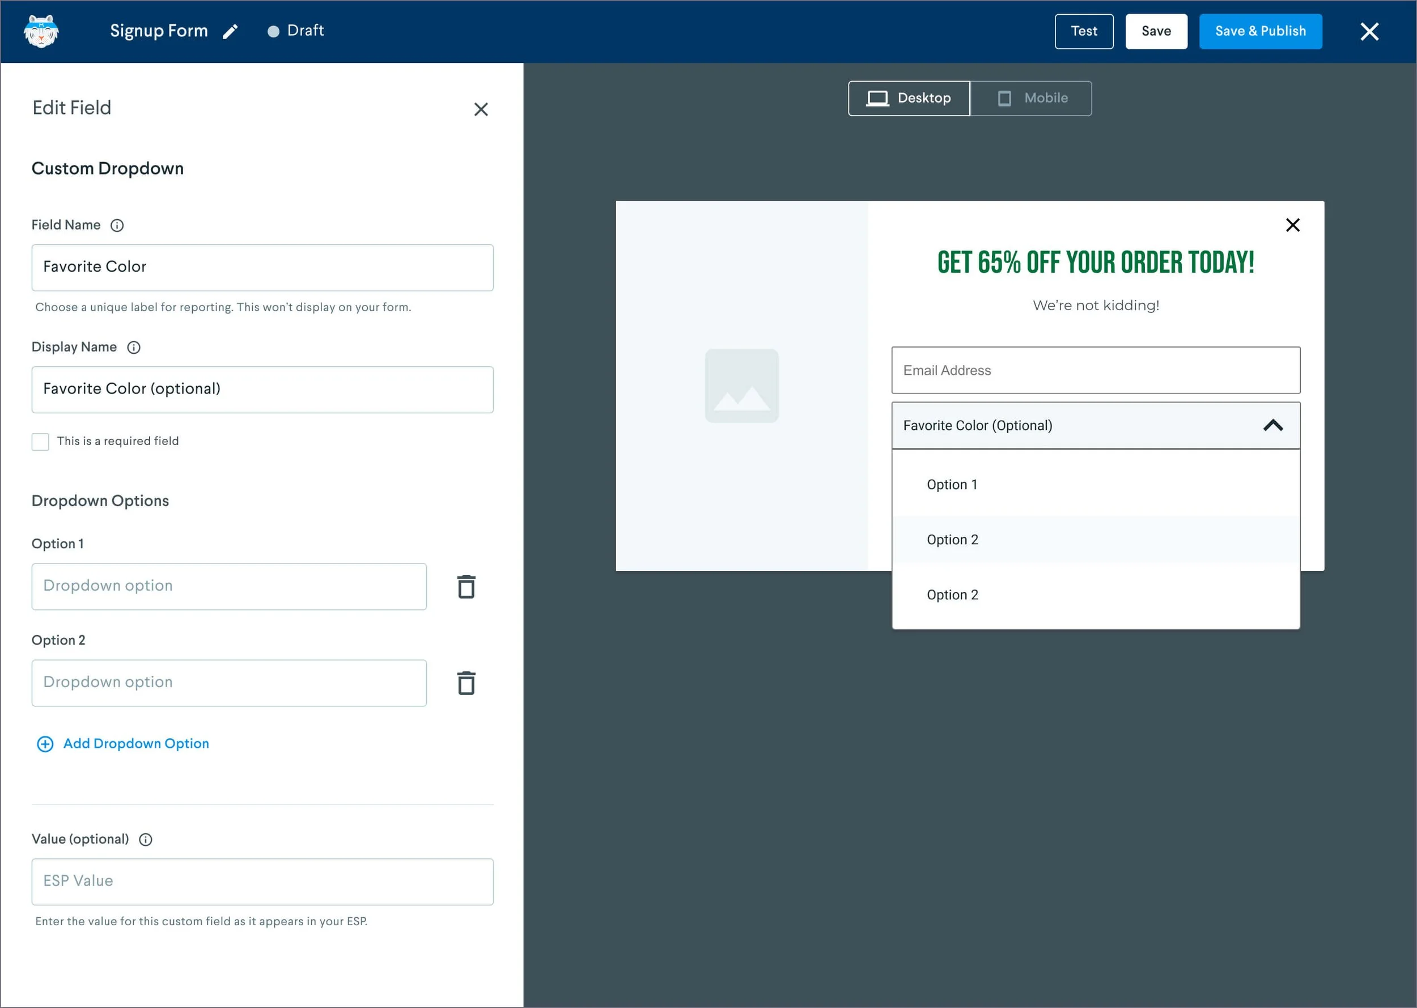
Task: Check 'This is a required field' checkbox
Action: click(40, 441)
